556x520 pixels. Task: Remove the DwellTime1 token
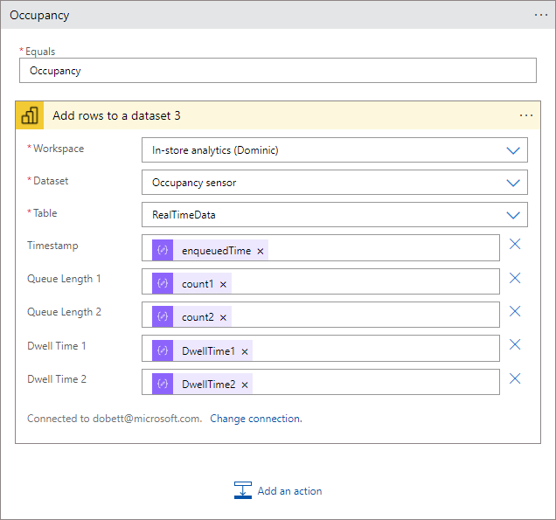(x=245, y=351)
